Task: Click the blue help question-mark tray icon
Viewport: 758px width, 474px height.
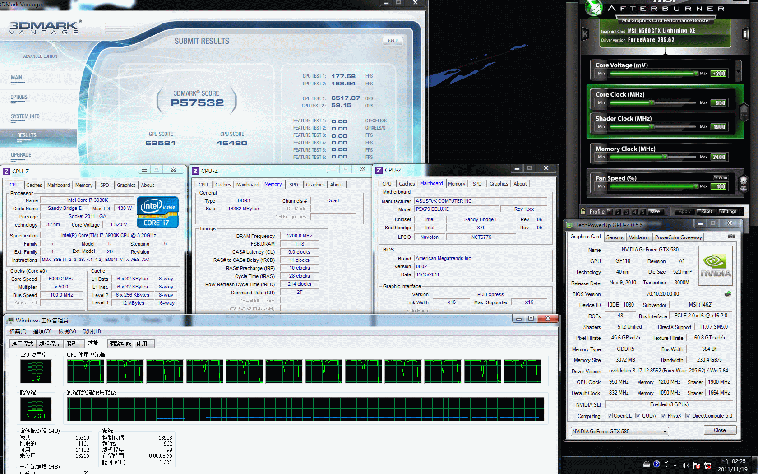Action: (x=656, y=464)
